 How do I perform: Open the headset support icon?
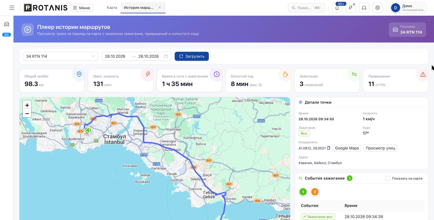[x=364, y=8]
